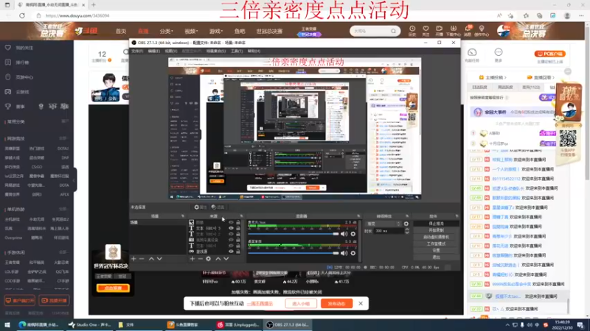
Task: Click the 进入小组 button in popup
Action: click(x=301, y=303)
